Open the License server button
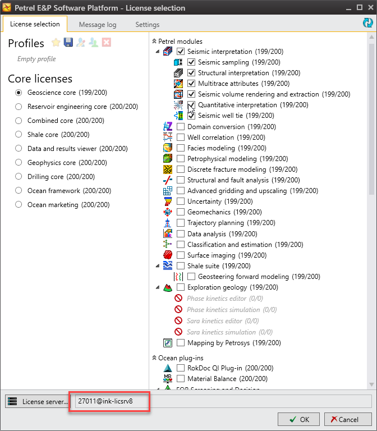 point(37,402)
